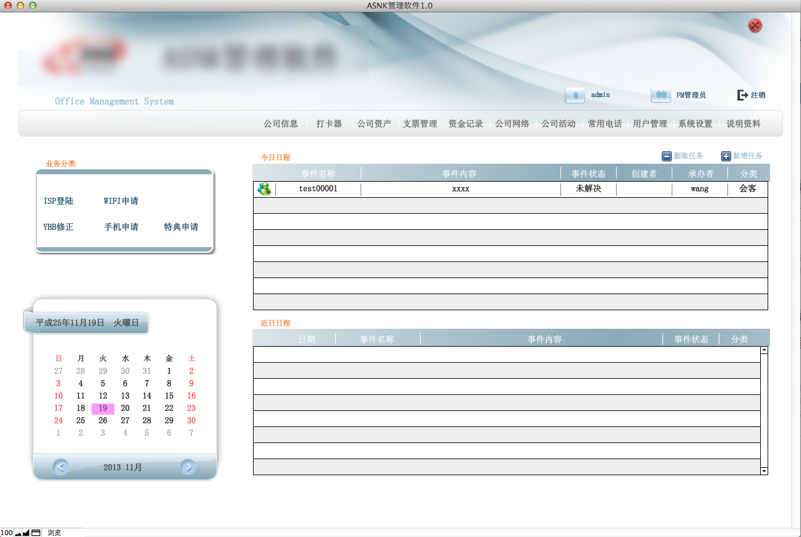Click the 新增任务 text button
Image resolution: width=801 pixels, height=537 pixels.
748,156
